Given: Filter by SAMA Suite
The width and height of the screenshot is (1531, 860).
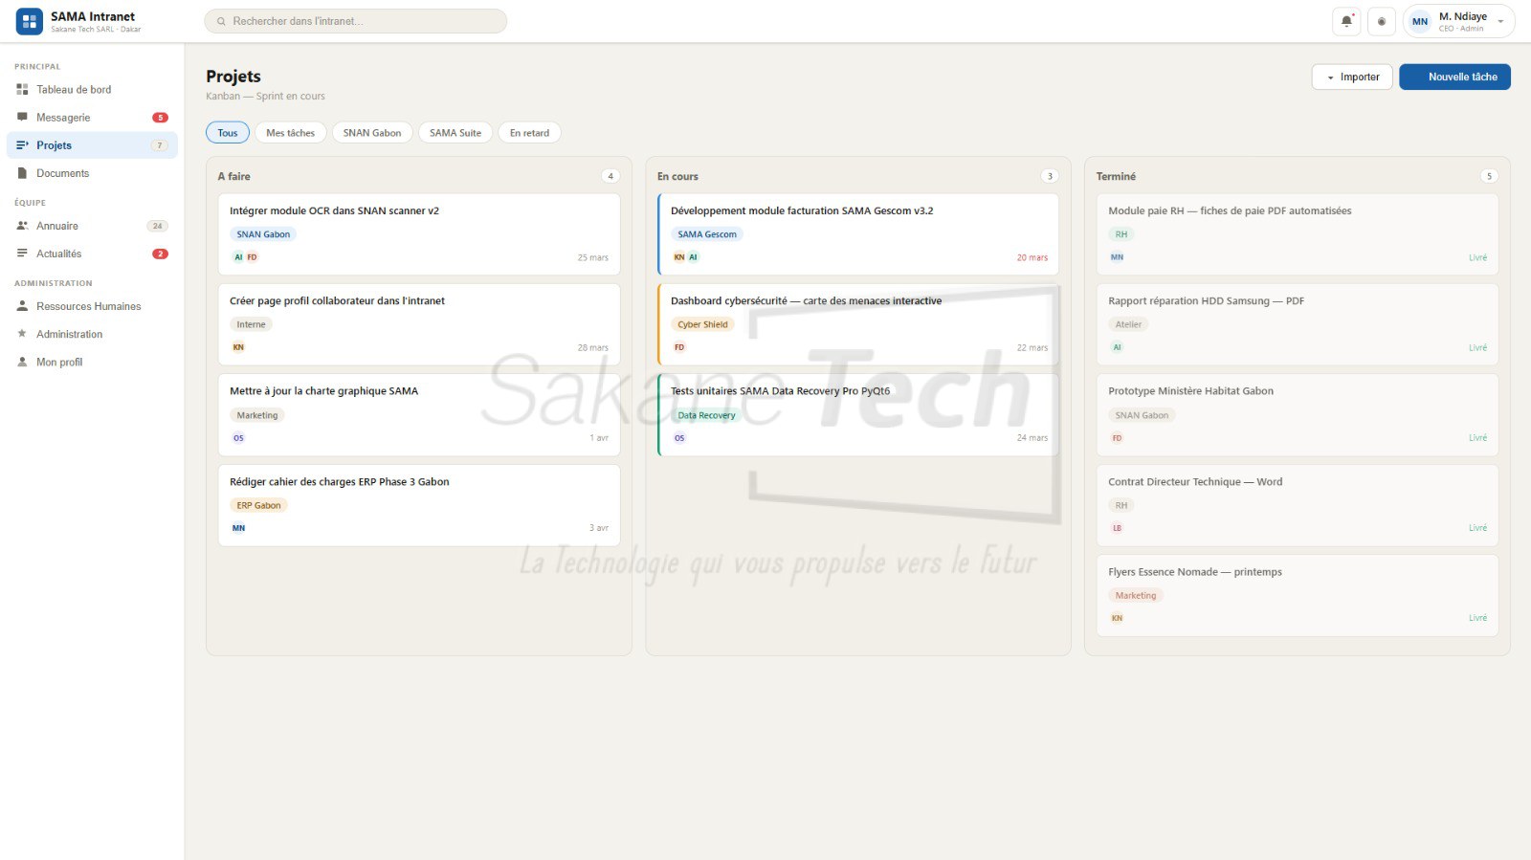Looking at the screenshot, I should pos(455,133).
